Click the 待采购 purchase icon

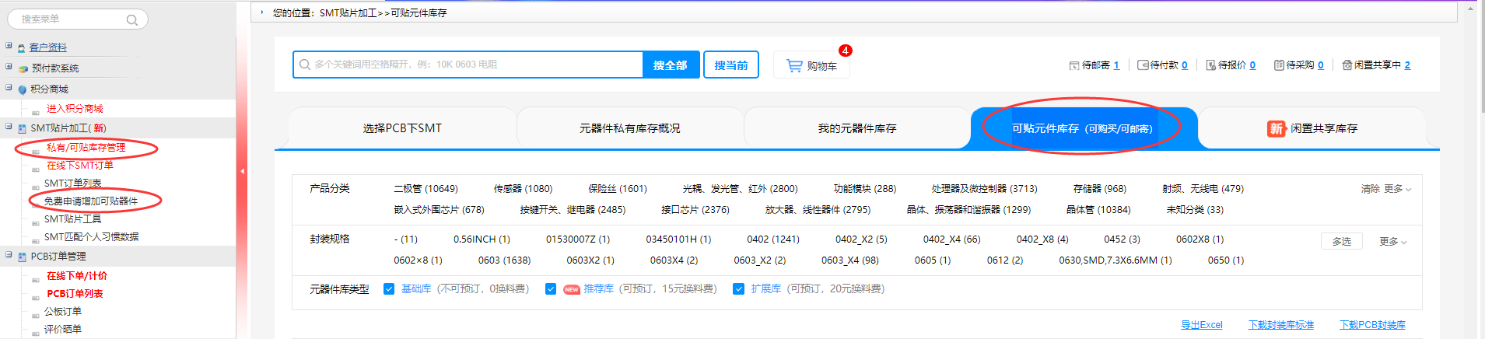click(x=1279, y=65)
